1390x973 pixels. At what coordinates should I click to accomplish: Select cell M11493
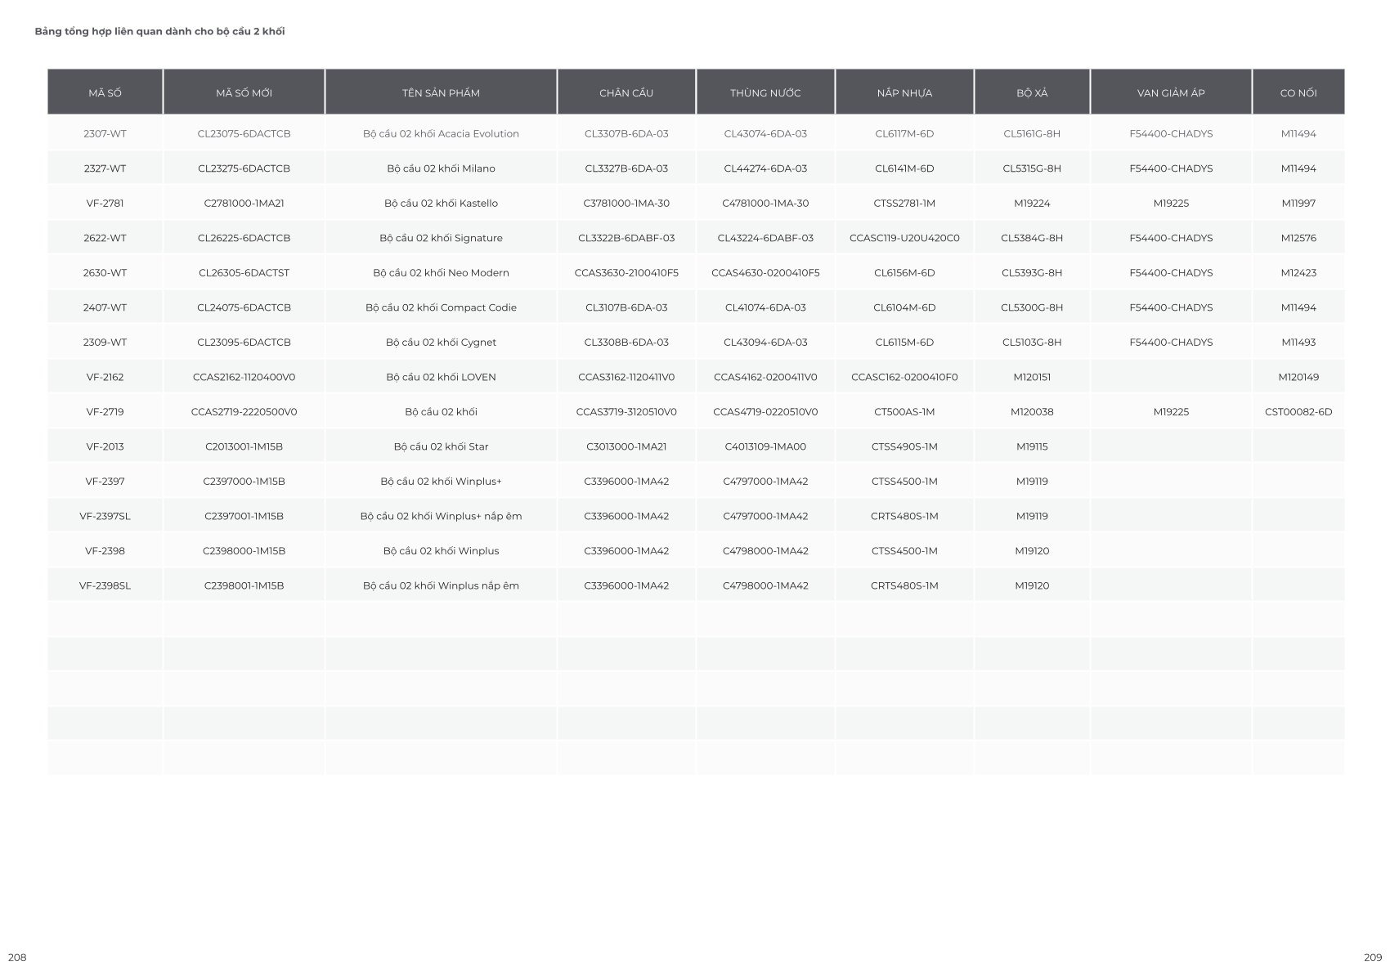coord(1298,342)
